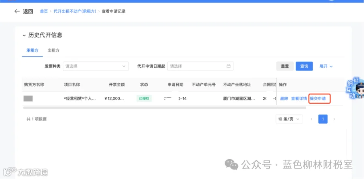Click the *经营租赁*个人... project cell
Screen dimensions: 364x179
pyautogui.click(x=80, y=98)
